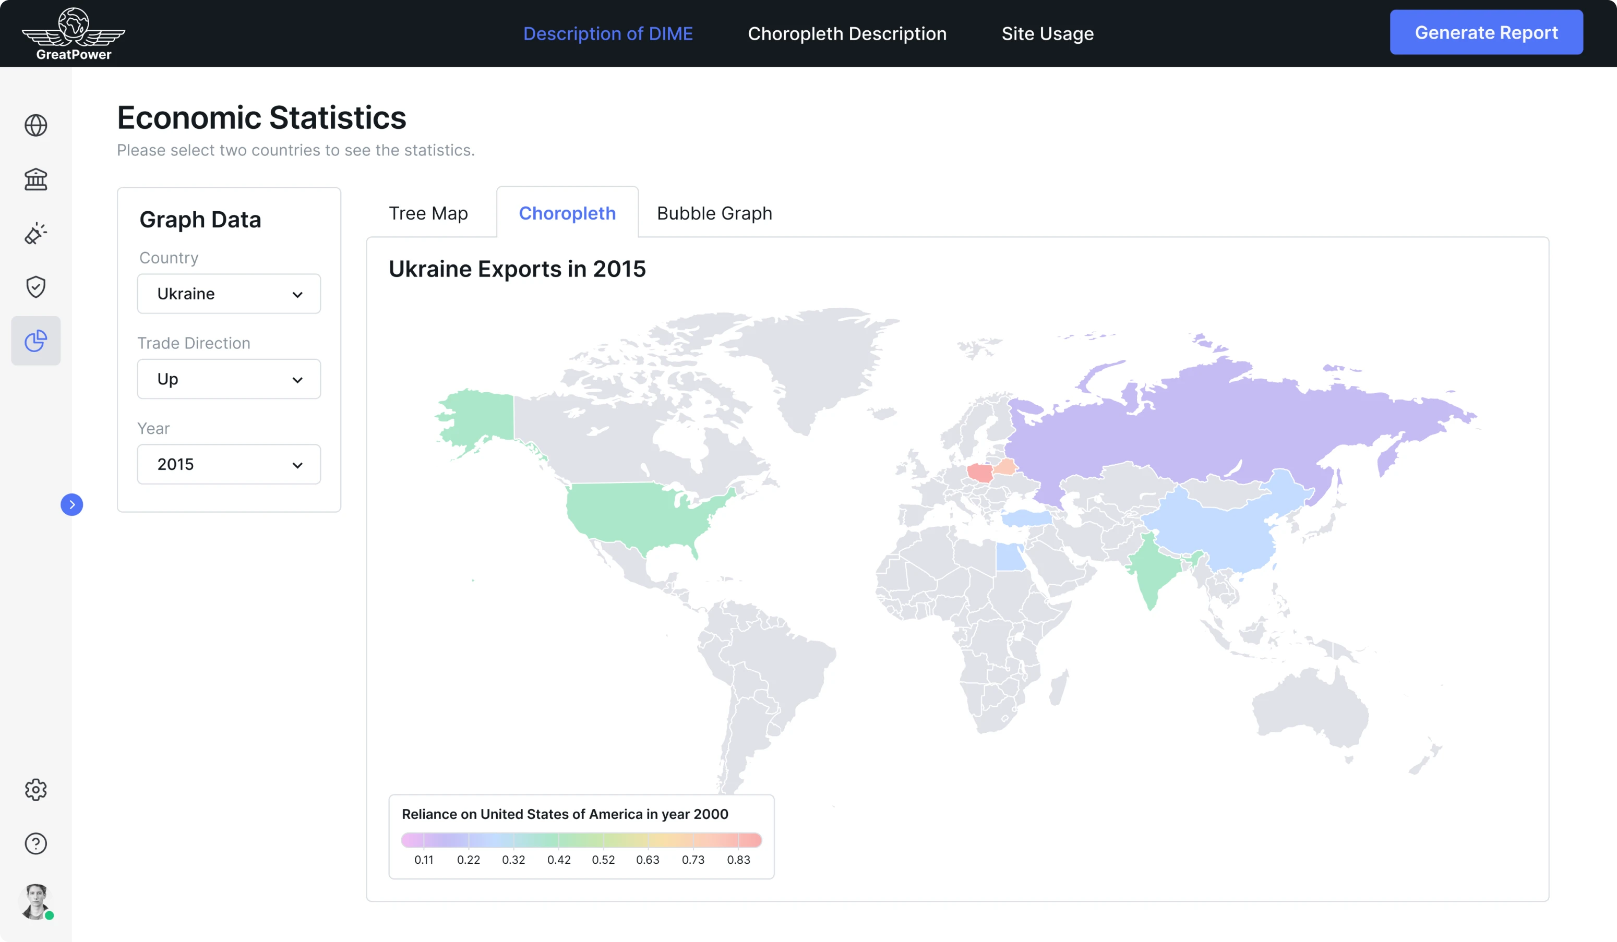This screenshot has height=942, width=1617.
Task: Click the blue chevron to collapse Graph Data
Action: 72,505
